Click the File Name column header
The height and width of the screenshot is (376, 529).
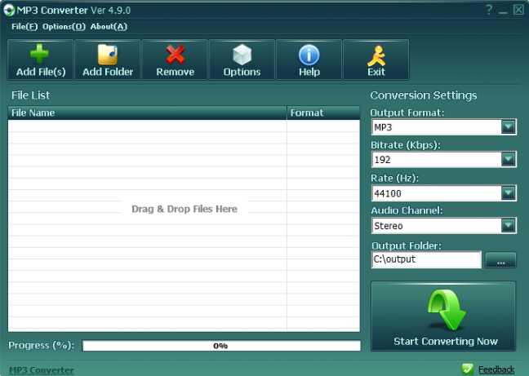pos(147,113)
